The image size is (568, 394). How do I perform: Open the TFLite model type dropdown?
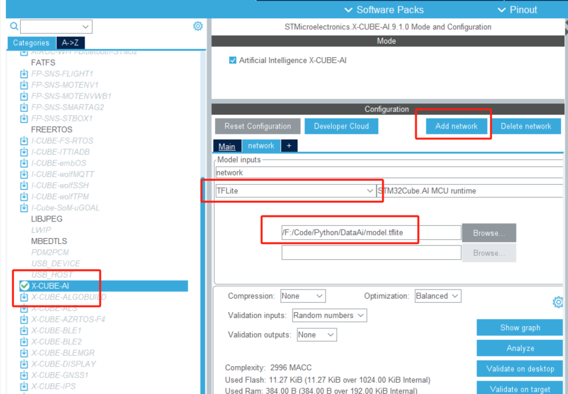(x=295, y=191)
